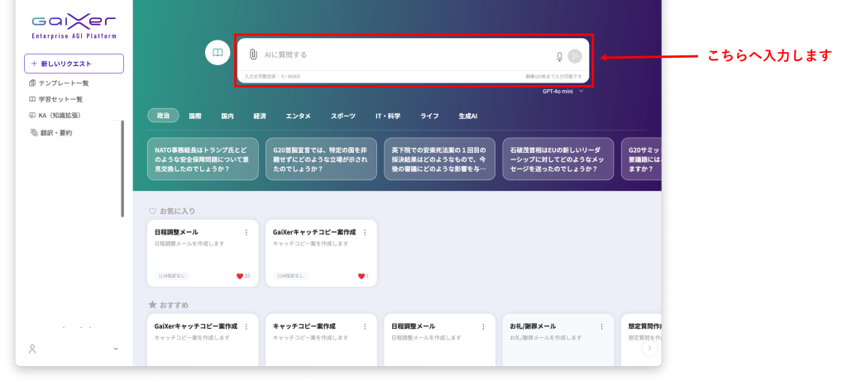The height and width of the screenshot is (385, 847).
Task: Open the book icon beside input box
Action: [x=217, y=52]
